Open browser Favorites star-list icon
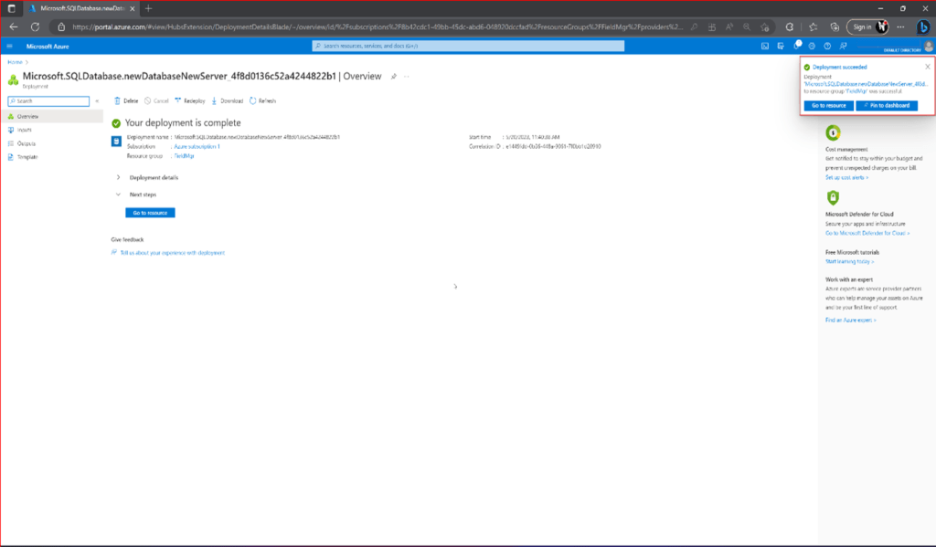 click(x=813, y=26)
